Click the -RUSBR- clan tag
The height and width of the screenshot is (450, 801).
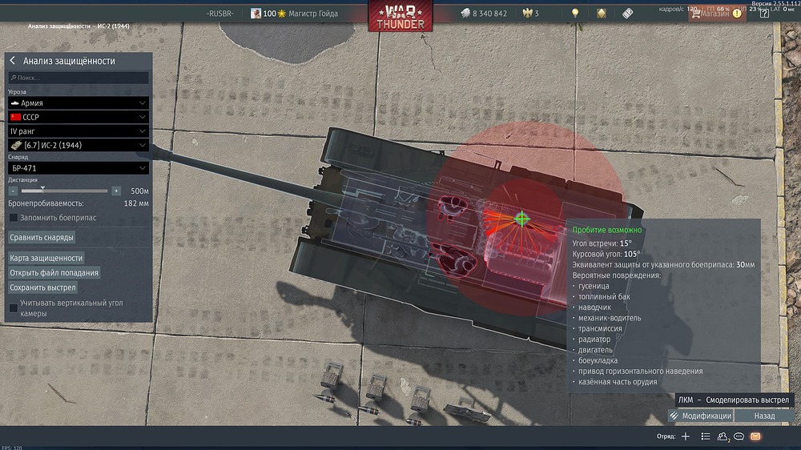(220, 14)
